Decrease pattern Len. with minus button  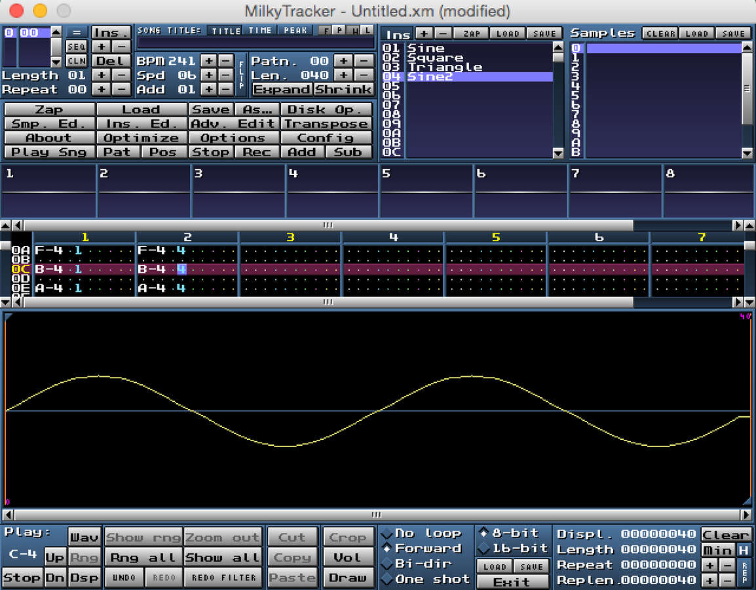pos(364,75)
